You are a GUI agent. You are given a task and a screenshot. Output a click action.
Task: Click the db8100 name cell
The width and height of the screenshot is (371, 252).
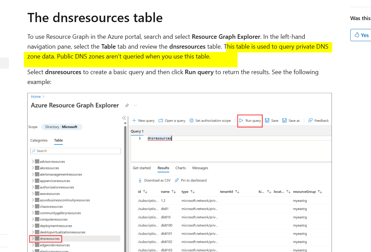pos(166,225)
